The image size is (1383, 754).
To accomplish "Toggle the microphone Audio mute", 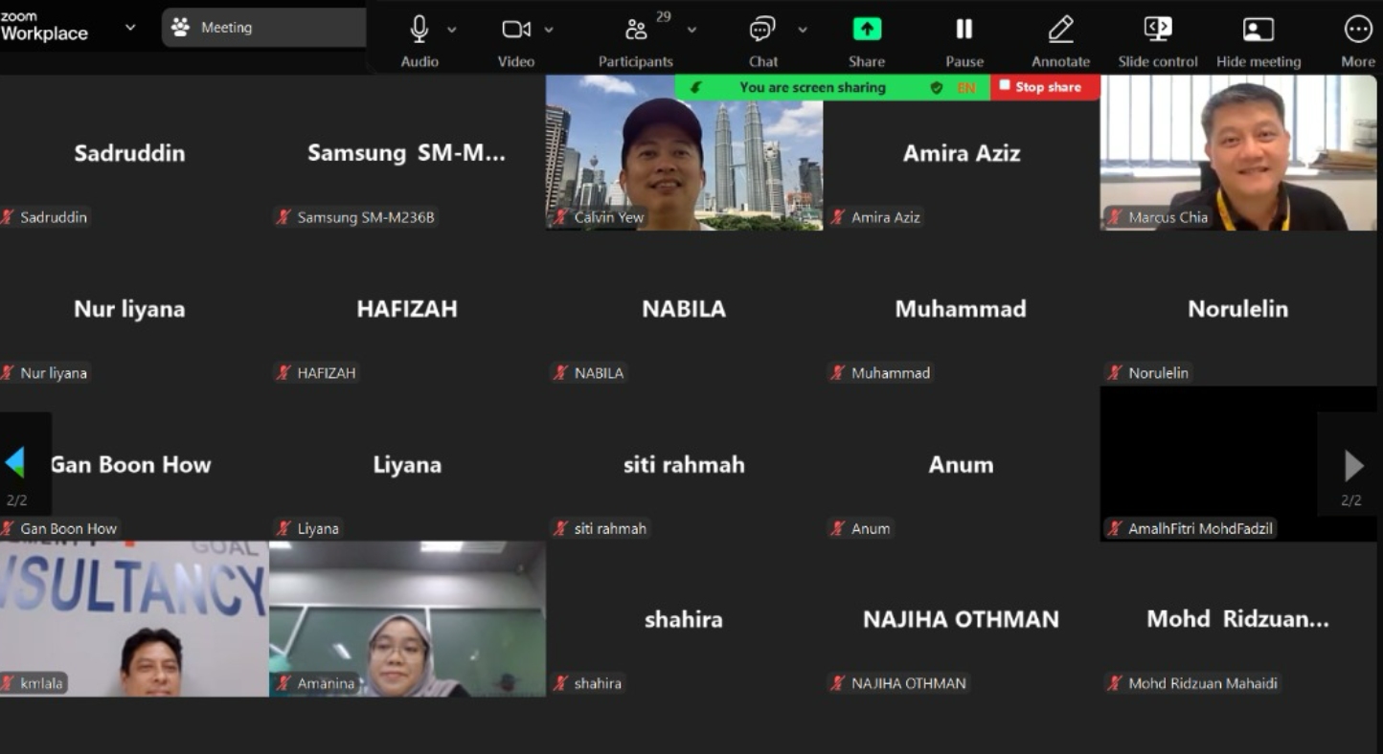I will [419, 30].
